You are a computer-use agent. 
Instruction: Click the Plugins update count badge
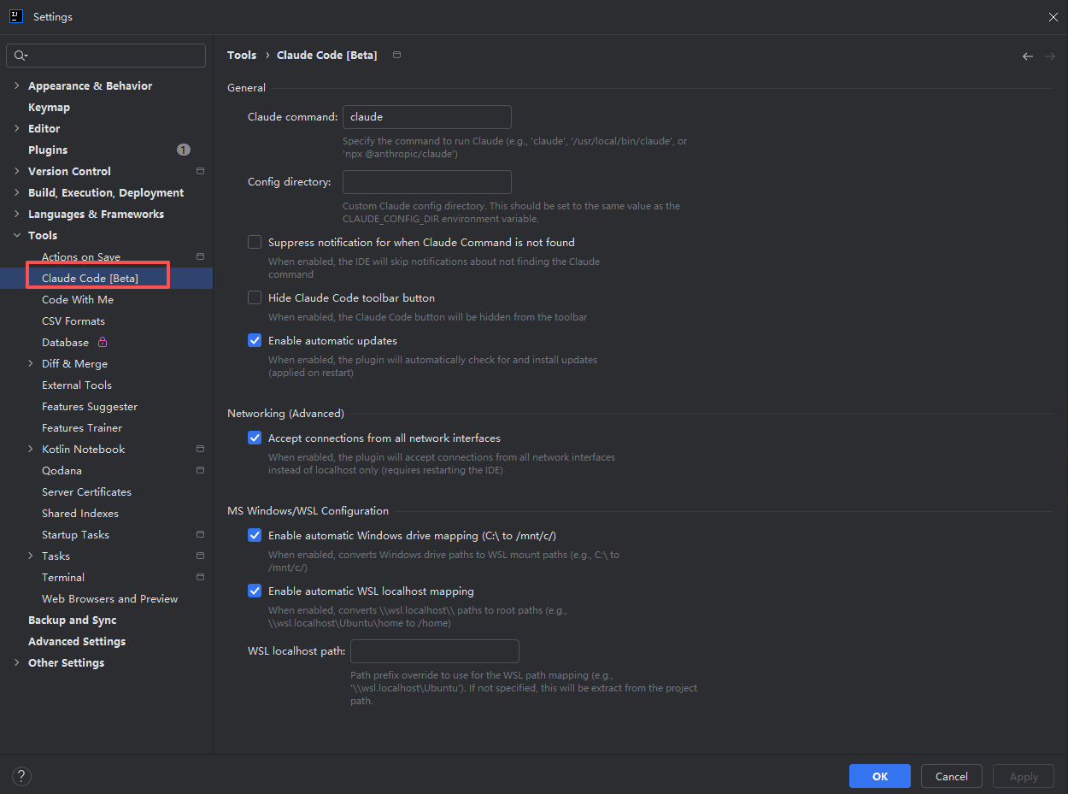(184, 150)
